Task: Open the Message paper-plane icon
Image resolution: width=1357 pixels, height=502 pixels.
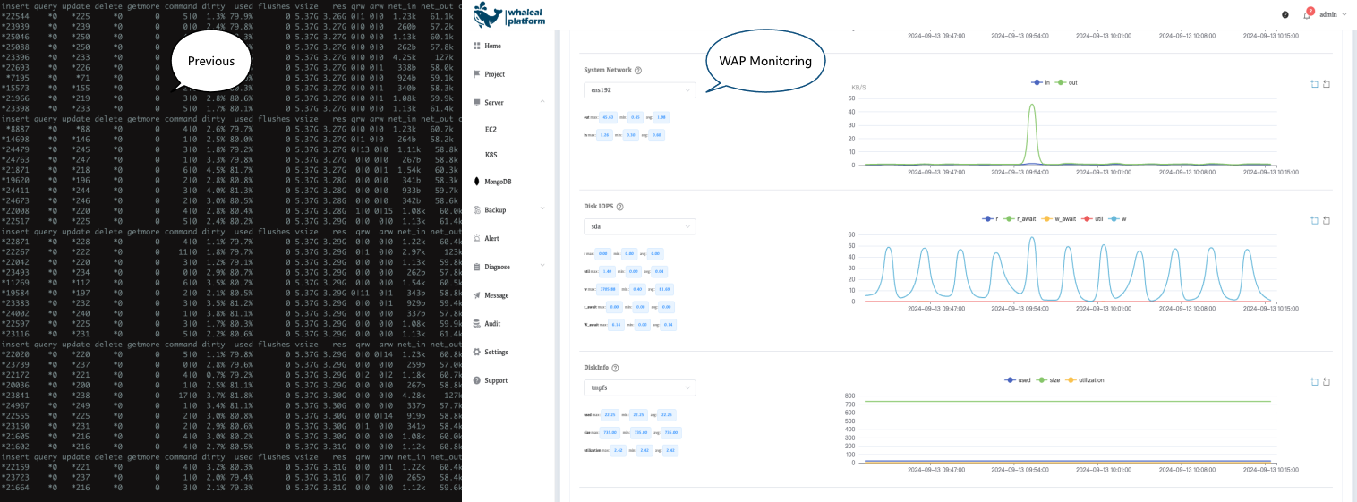Action: [476, 295]
